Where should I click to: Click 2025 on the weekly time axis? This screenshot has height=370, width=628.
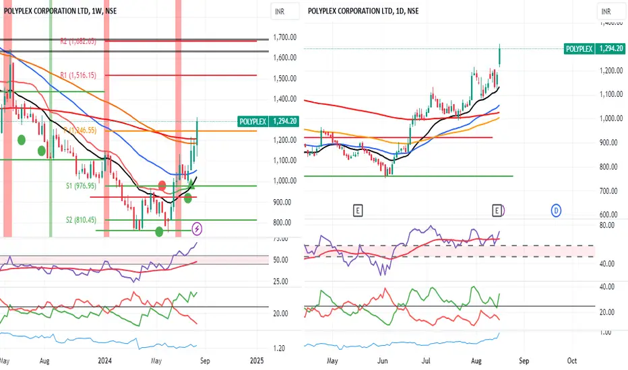pyautogui.click(x=257, y=361)
